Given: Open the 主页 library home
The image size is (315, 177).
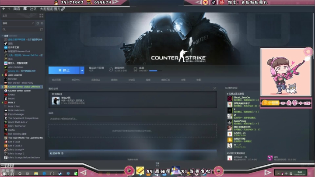Looking at the screenshot, I should click(x=5, y=15).
